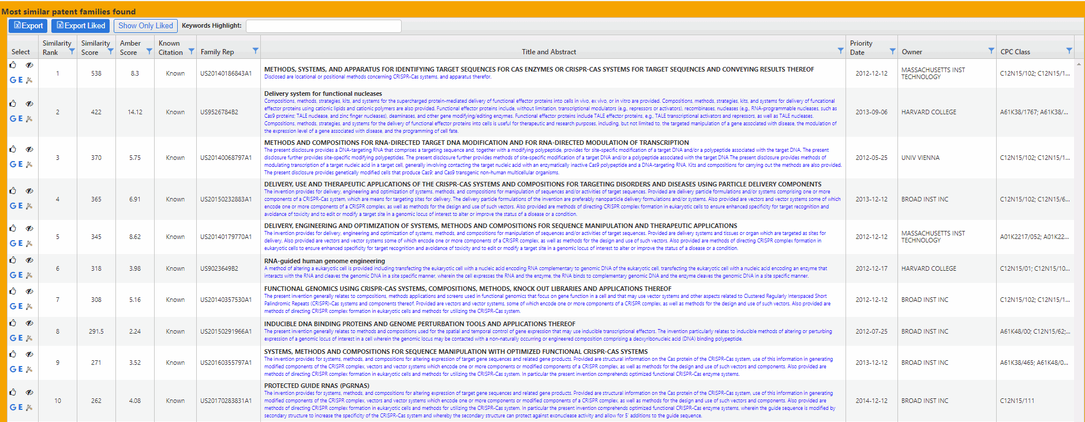
Task: Click gavel icon in rank 2 row
Action: 29,119
